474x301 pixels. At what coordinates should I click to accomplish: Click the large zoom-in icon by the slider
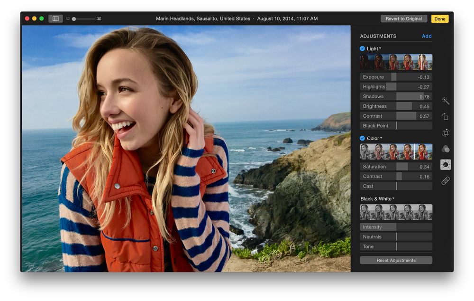coord(99,19)
